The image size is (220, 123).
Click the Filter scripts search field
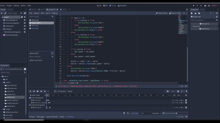click(41, 16)
